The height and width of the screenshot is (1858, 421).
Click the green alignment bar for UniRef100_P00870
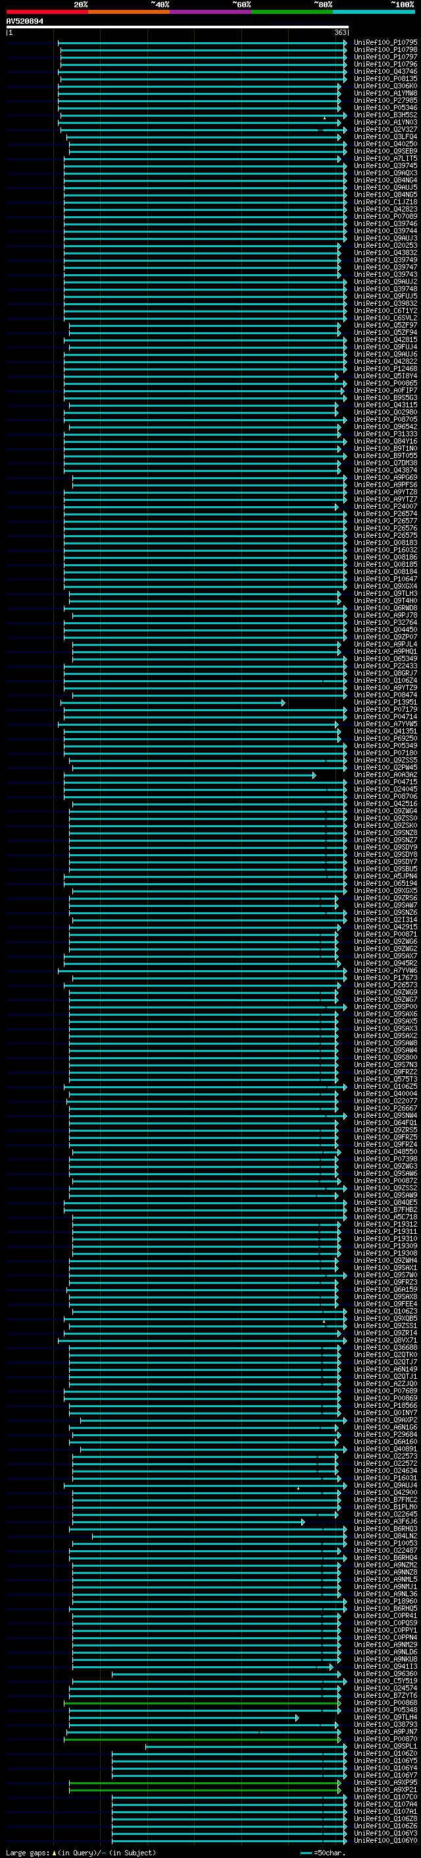[x=202, y=1739]
